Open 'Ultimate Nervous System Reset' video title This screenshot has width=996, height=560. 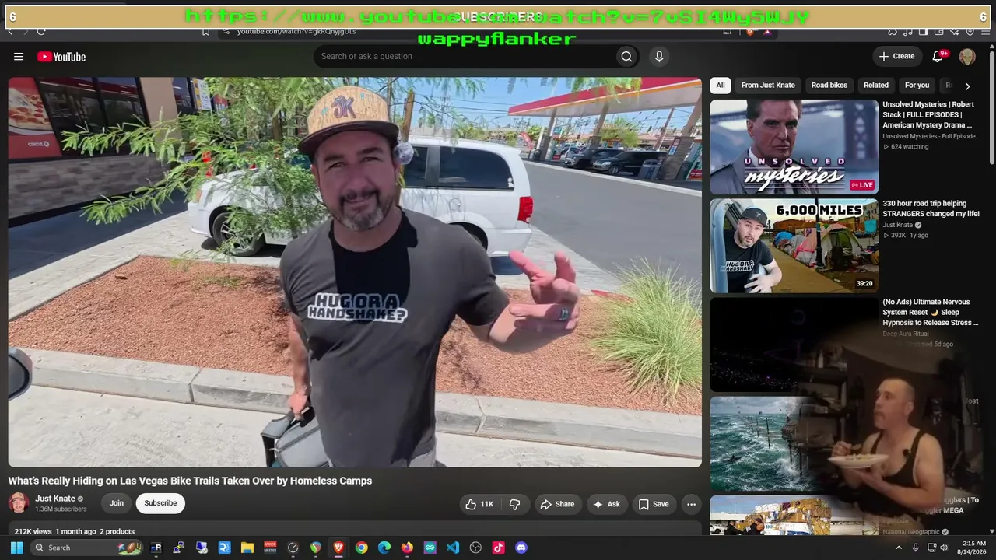pos(931,312)
